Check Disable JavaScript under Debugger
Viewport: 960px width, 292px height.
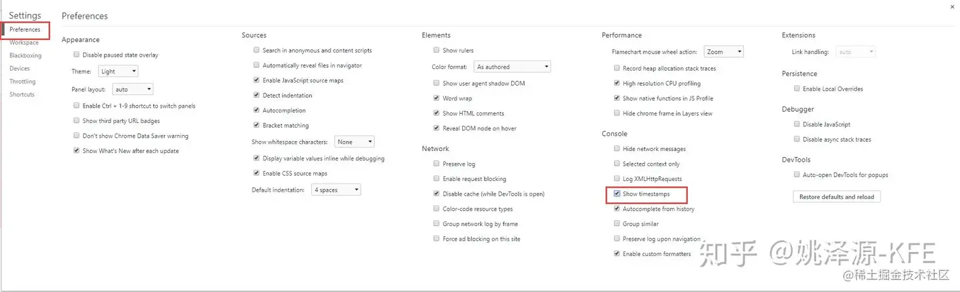click(797, 124)
